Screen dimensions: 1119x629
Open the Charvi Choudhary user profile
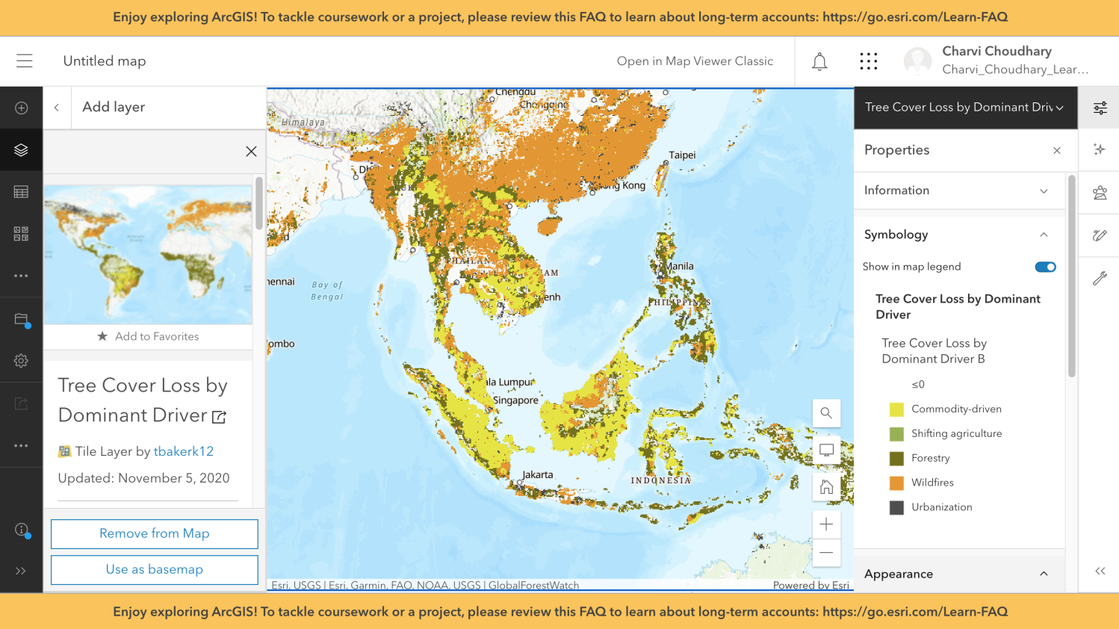[x=997, y=61]
